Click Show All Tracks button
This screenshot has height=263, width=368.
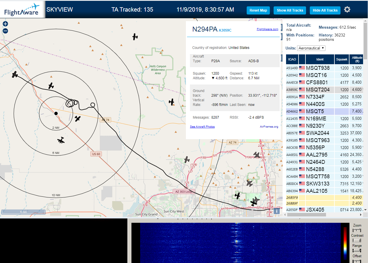pyautogui.click(x=290, y=10)
